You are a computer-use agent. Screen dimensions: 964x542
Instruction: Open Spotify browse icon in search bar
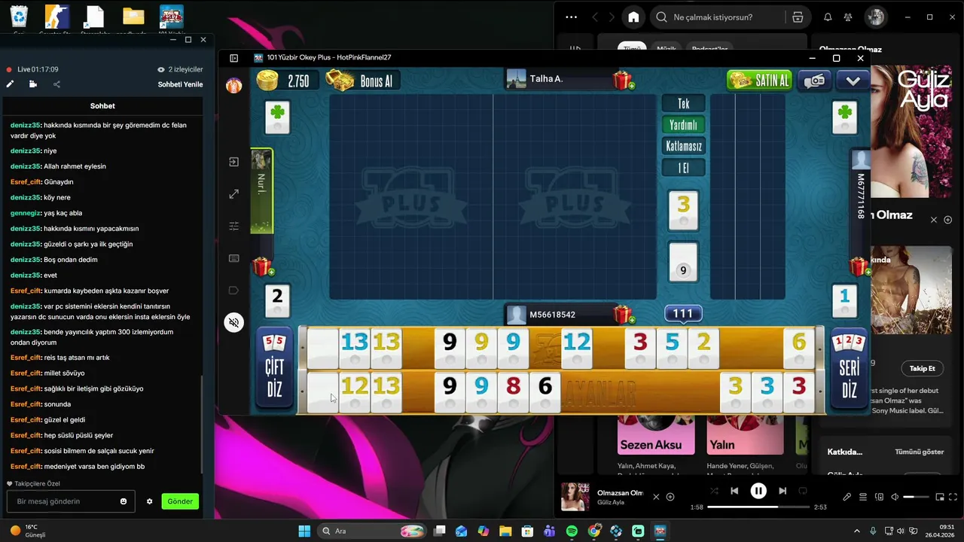pyautogui.click(x=798, y=17)
